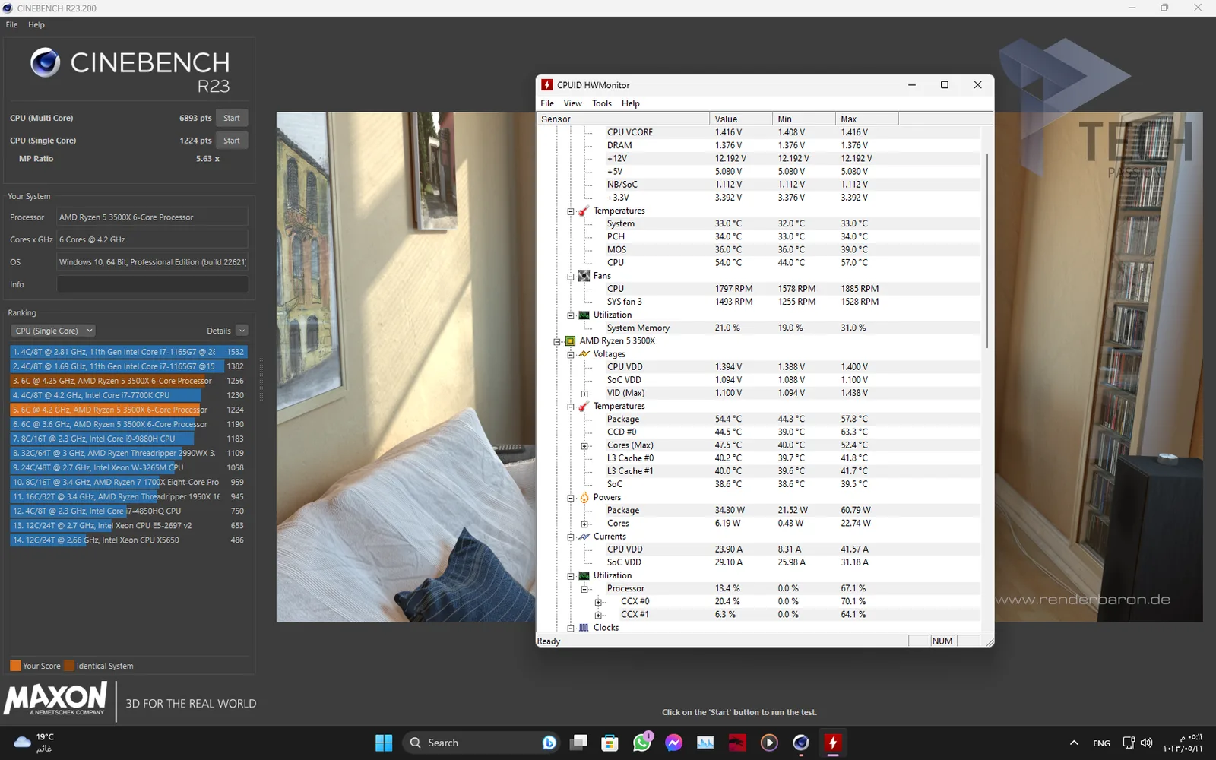Open the Tools menu in HWMonitor
This screenshot has height=760, width=1216.
[x=602, y=103]
